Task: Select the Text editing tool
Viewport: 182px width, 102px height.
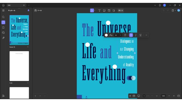Action: point(99,11)
